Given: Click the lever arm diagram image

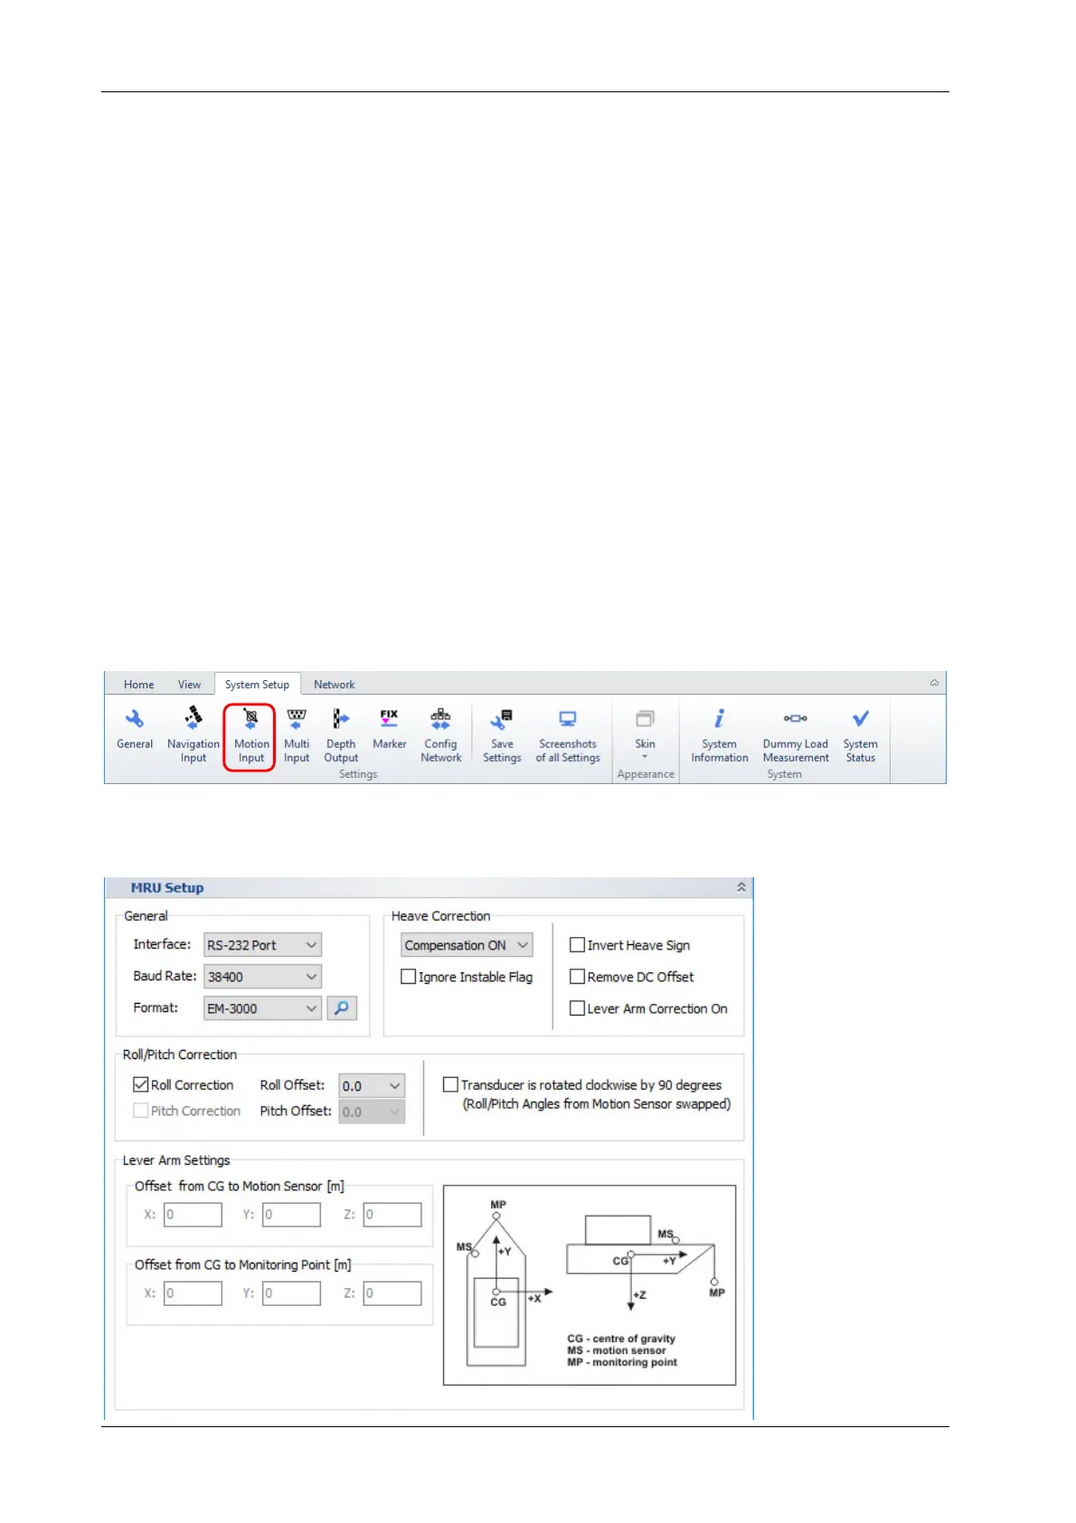Looking at the screenshot, I should (x=590, y=1285).
